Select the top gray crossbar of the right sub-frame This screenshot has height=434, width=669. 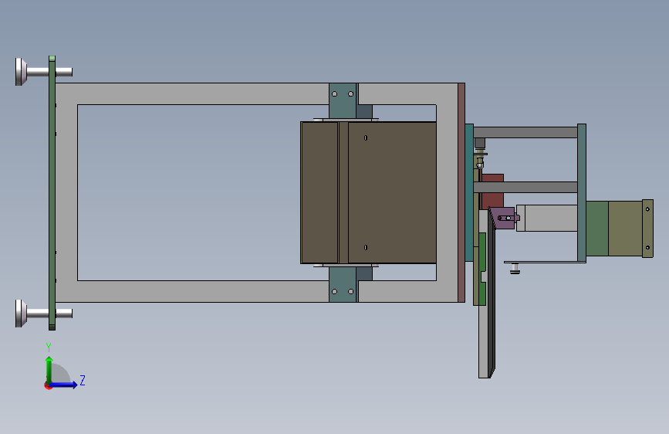(525, 132)
